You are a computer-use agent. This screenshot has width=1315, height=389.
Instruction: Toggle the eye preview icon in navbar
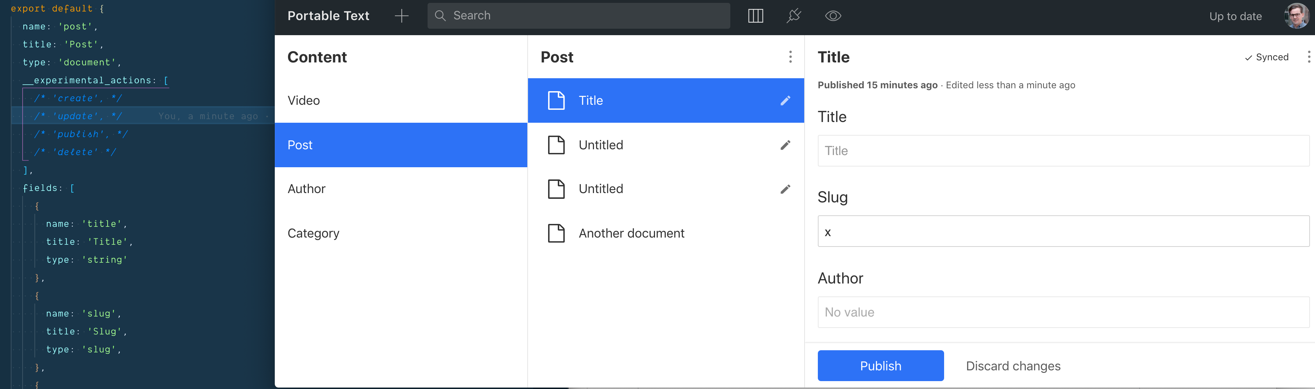coord(833,16)
